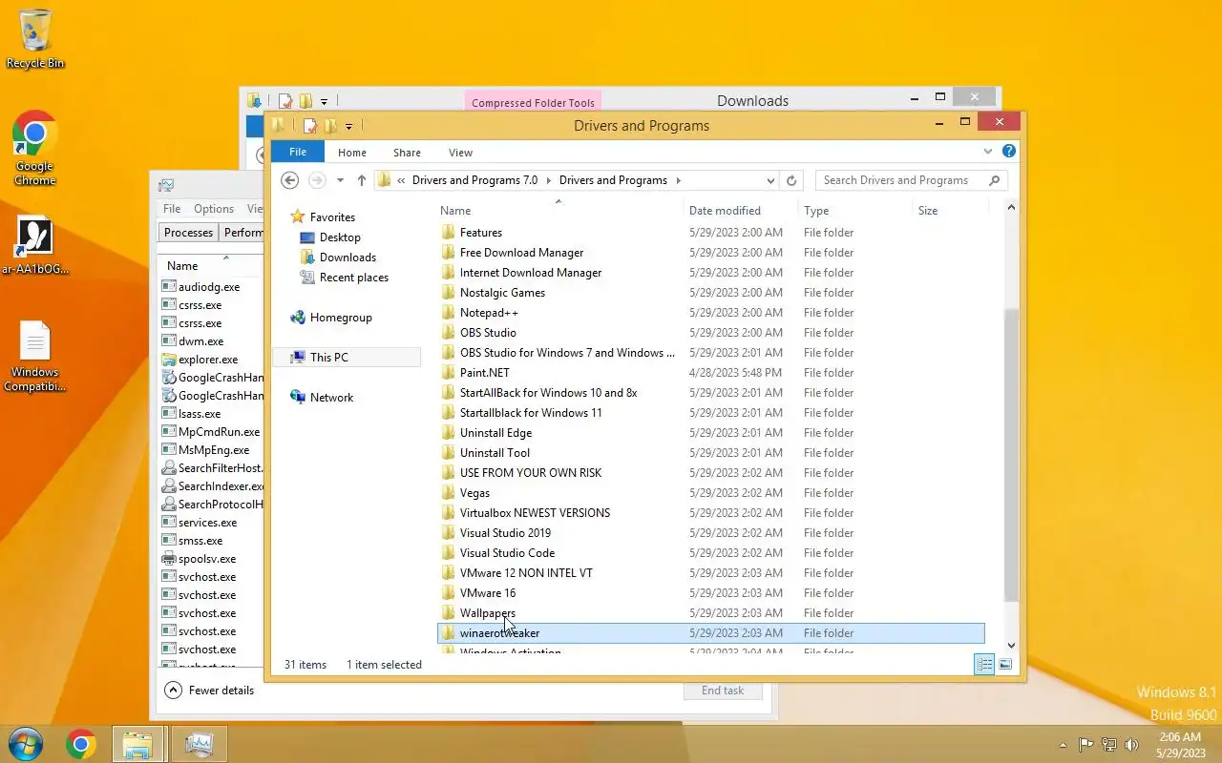Switch to the Home ribbon tab
Screen dimensions: 1222x763
pos(351,153)
